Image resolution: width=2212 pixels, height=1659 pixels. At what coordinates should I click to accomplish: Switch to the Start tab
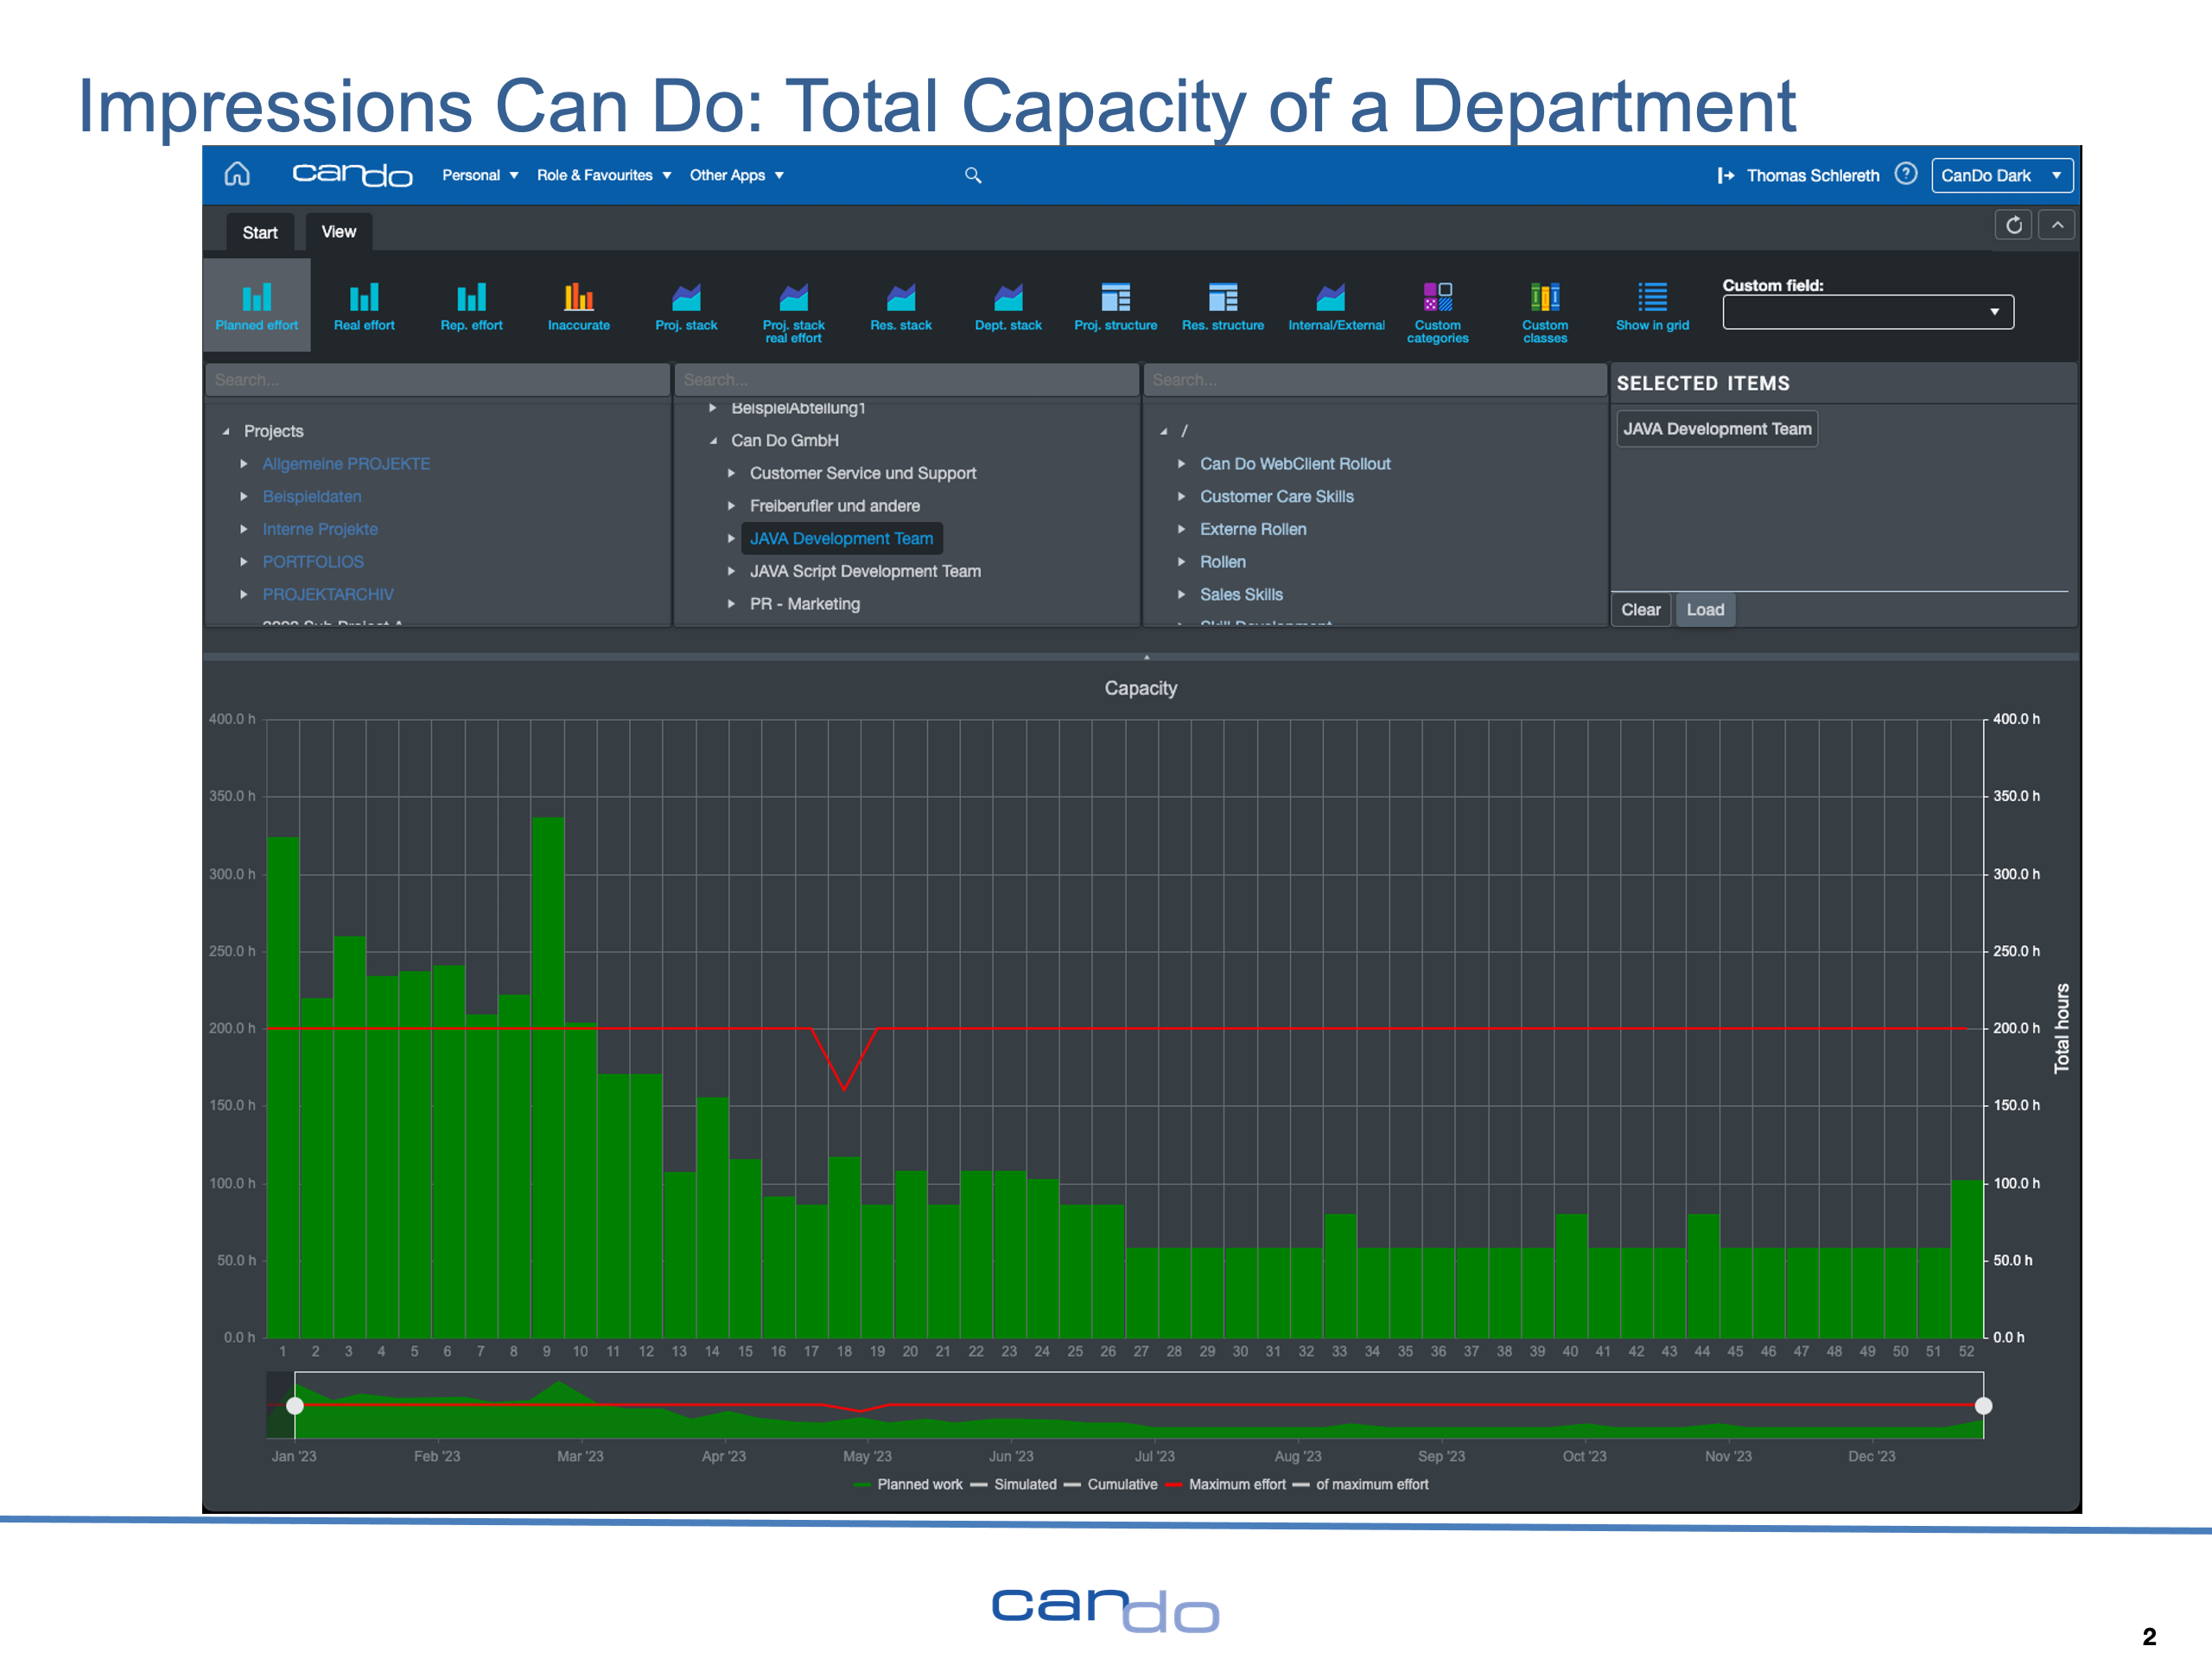pyautogui.click(x=260, y=233)
